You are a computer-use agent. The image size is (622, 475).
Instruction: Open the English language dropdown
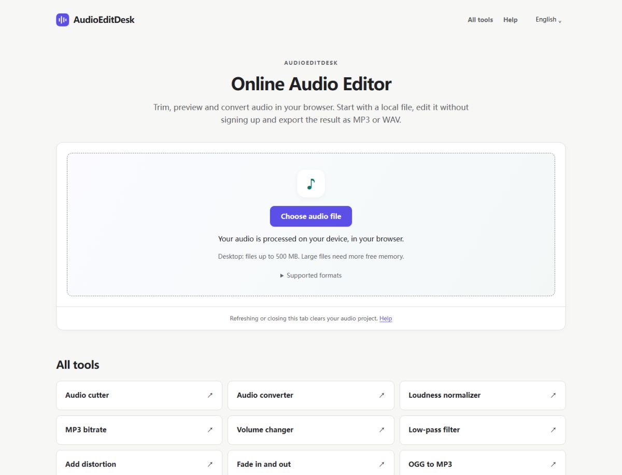tap(548, 20)
